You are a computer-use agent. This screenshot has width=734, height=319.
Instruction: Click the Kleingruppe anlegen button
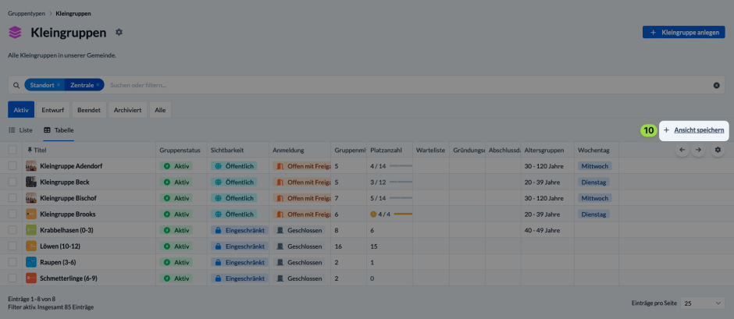(x=684, y=32)
